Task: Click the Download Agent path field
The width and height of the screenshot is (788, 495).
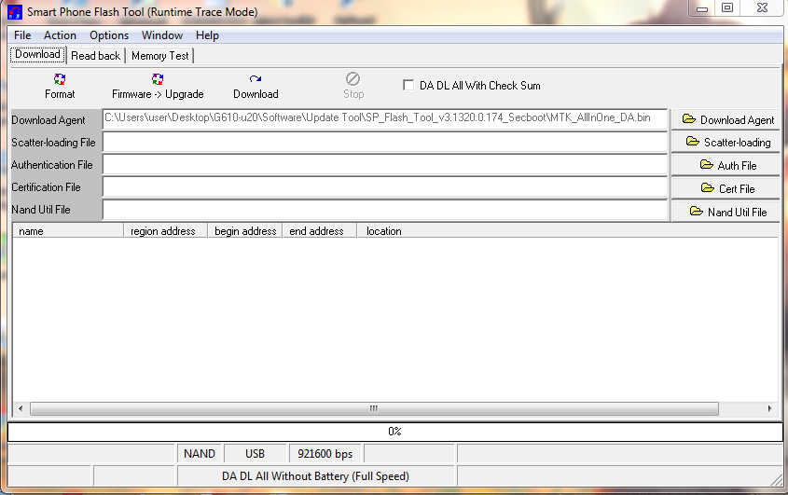Action: tap(385, 119)
